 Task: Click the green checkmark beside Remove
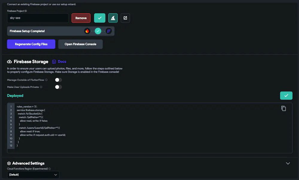click(x=100, y=18)
